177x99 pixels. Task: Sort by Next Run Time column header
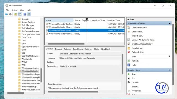pyautogui.click(x=98, y=20)
